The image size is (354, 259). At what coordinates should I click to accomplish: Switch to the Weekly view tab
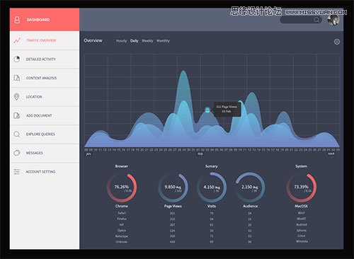click(x=147, y=41)
